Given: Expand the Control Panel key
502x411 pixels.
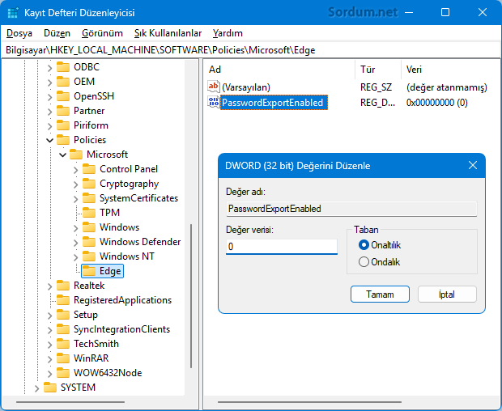Looking at the screenshot, I should point(75,170).
